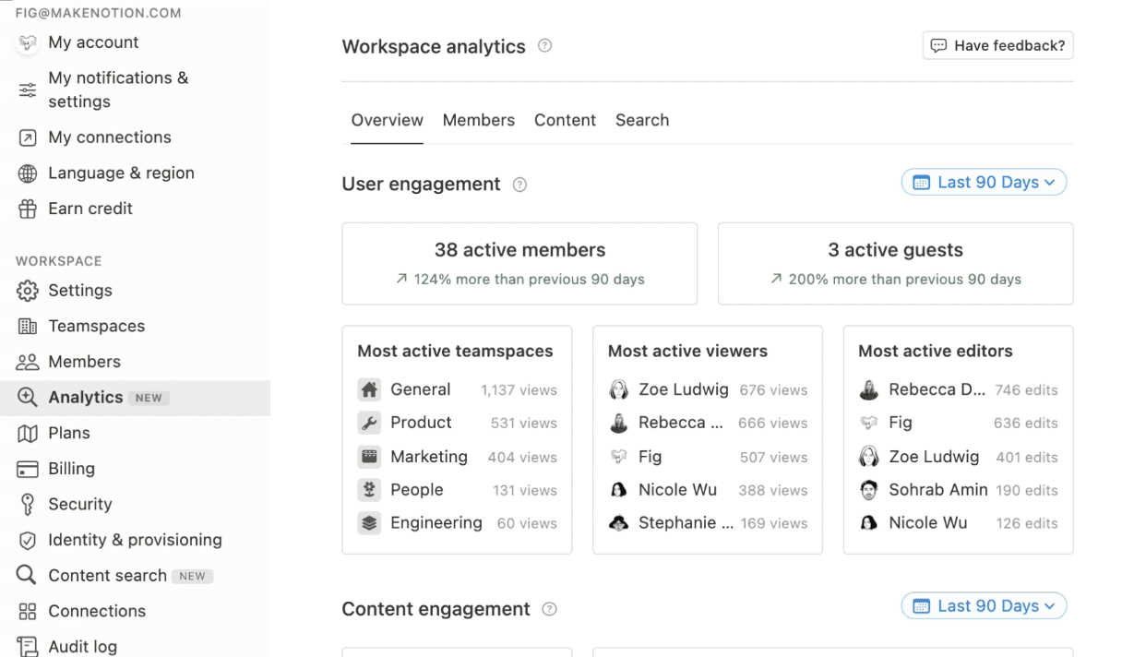The height and width of the screenshot is (657, 1122).
Task: Click the Content engagement help icon
Action: [550, 609]
